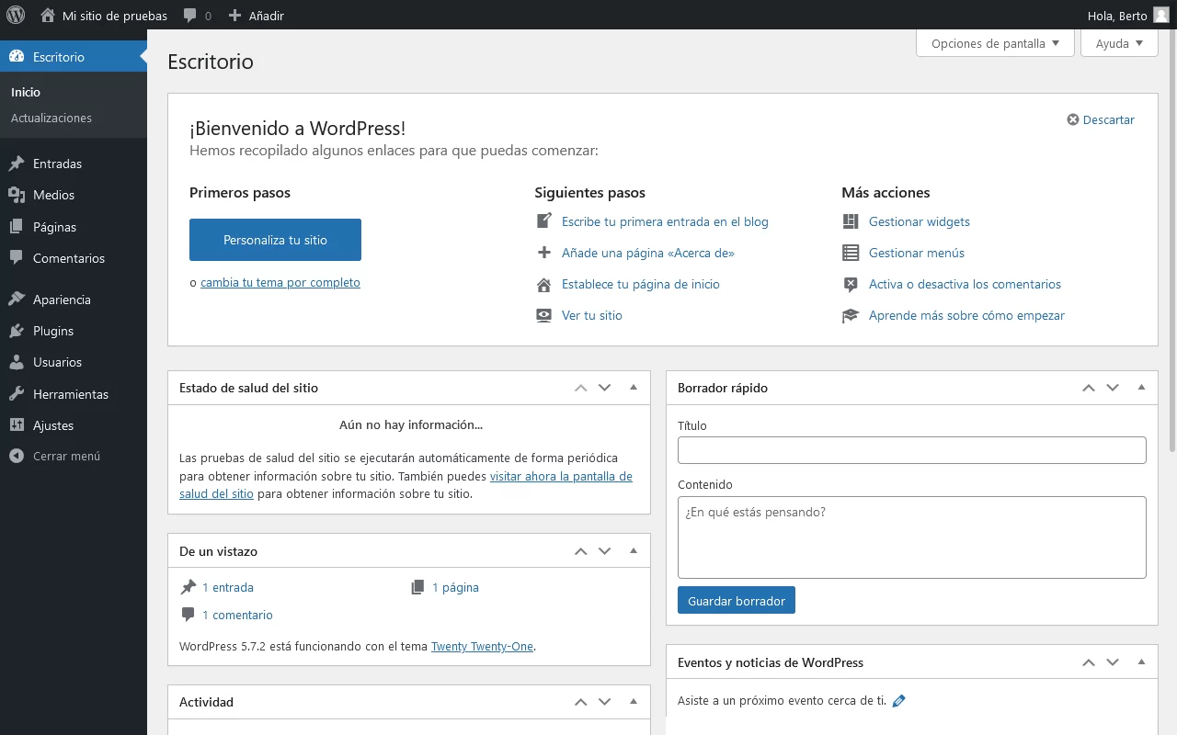1177x735 pixels.
Task: Open the 1 comentario link
Action: pyautogui.click(x=237, y=616)
